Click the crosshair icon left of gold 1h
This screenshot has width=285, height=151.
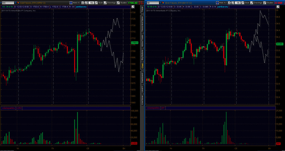coord(83,3)
